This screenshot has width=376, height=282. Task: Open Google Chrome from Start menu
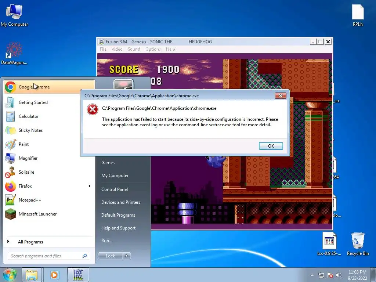(x=49, y=87)
